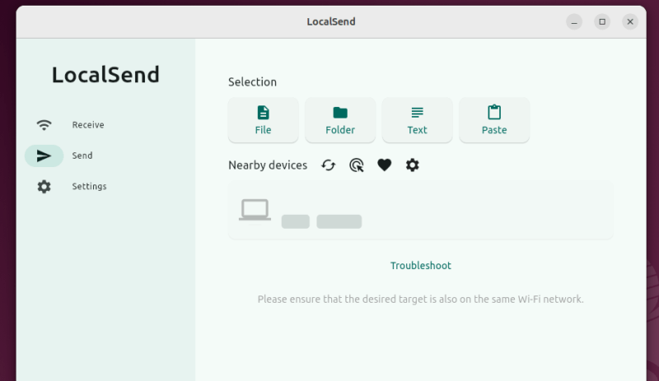Click the Troubleshoot link

(421, 266)
